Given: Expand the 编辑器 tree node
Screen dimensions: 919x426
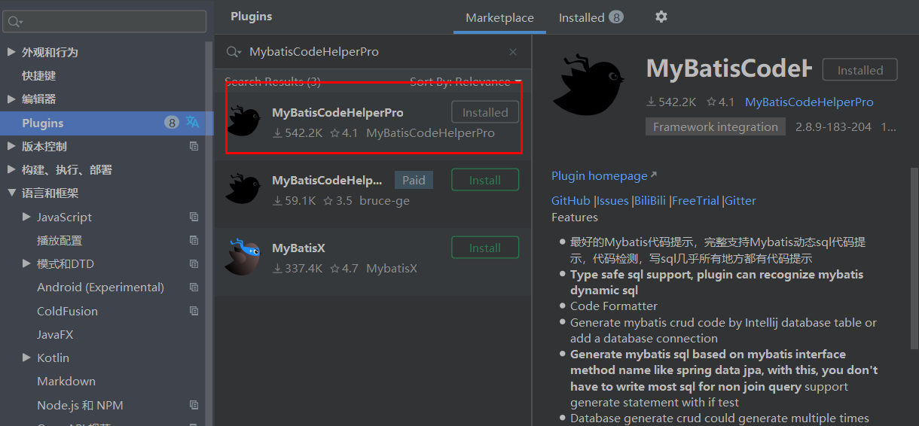Looking at the screenshot, I should click(11, 99).
